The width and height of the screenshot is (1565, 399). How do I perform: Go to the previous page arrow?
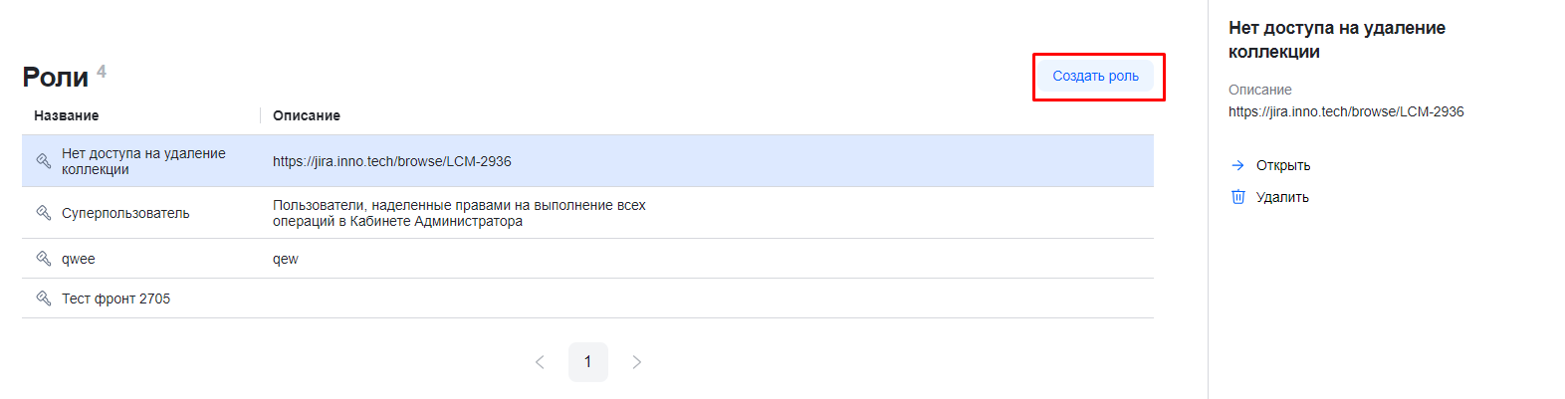point(540,362)
